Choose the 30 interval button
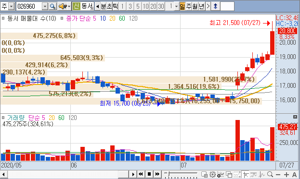Image resolution: width=300 pixels, height=179 pixels. (x=161, y=6)
